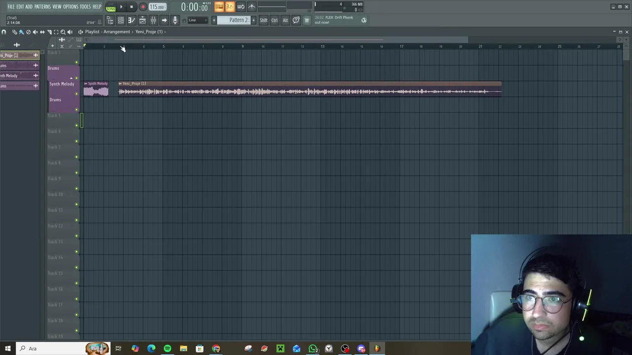
Task: Select the Playback speaker tool in playlist
Action: coord(70,32)
